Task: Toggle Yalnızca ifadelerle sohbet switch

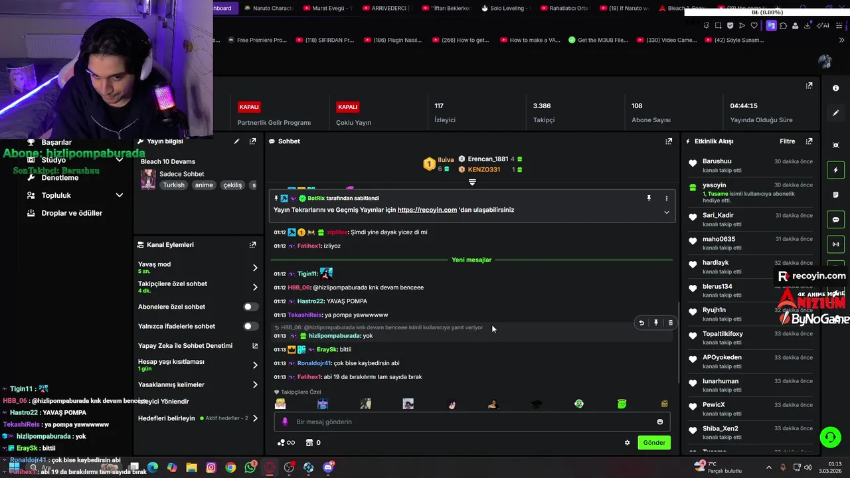Action: pyautogui.click(x=250, y=326)
